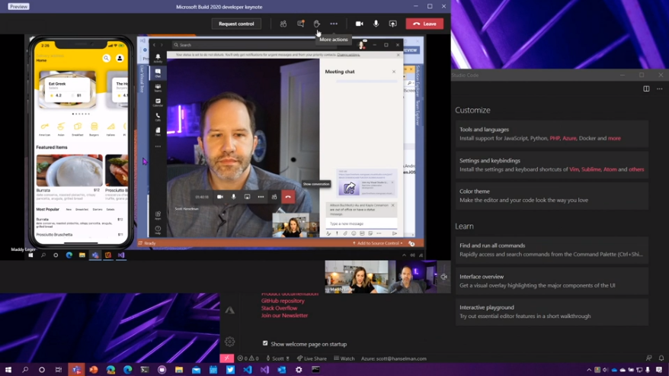Screen dimensions: 669x376
Task: Show participants in the Teams meeting toolbar
Action: coord(283,24)
